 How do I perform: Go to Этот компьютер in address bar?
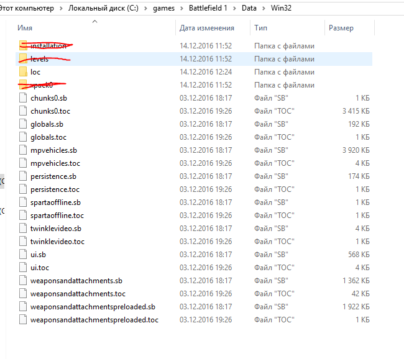(27, 8)
